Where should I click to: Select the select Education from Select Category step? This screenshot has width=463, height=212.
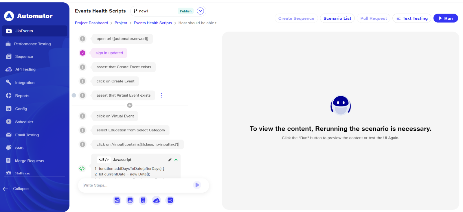tap(131, 130)
